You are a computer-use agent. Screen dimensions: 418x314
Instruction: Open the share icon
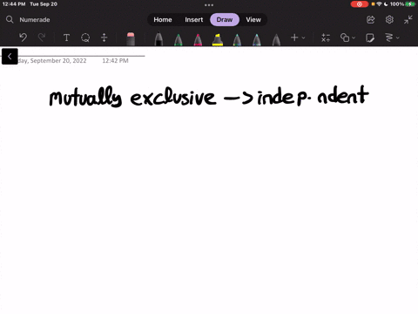[x=371, y=19]
